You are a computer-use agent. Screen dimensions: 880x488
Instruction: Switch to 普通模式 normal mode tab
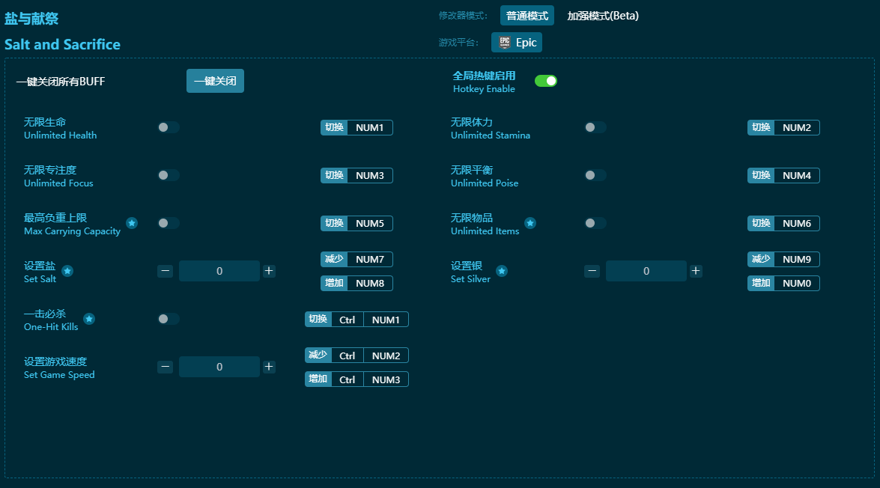click(x=527, y=16)
